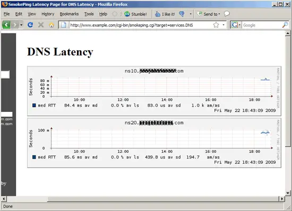Image resolution: width=292 pixels, height=211 pixels.
Task: Click the lower white input box in sidebar
Action: [x=7, y=114]
